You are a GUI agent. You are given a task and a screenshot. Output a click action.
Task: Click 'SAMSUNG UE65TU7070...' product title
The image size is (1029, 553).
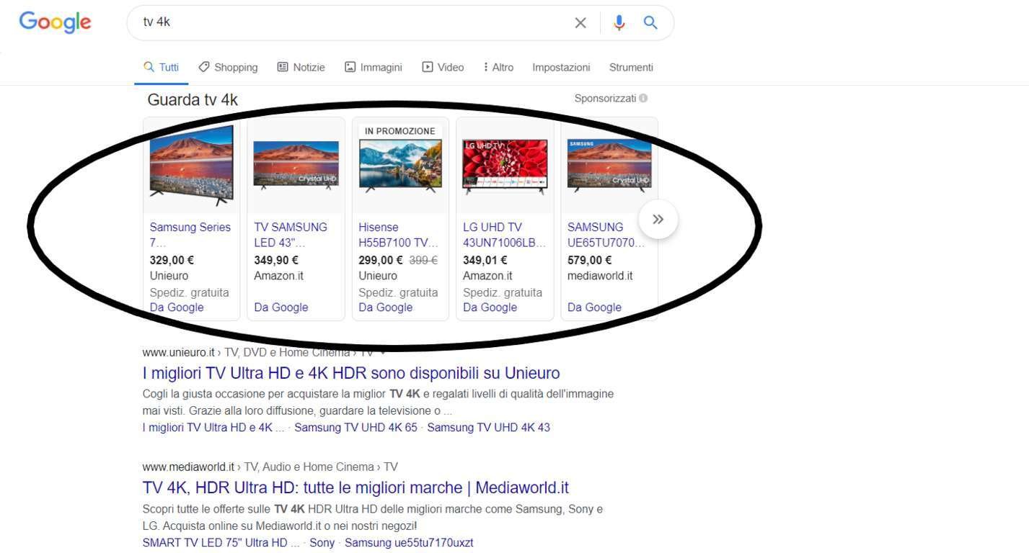click(604, 235)
